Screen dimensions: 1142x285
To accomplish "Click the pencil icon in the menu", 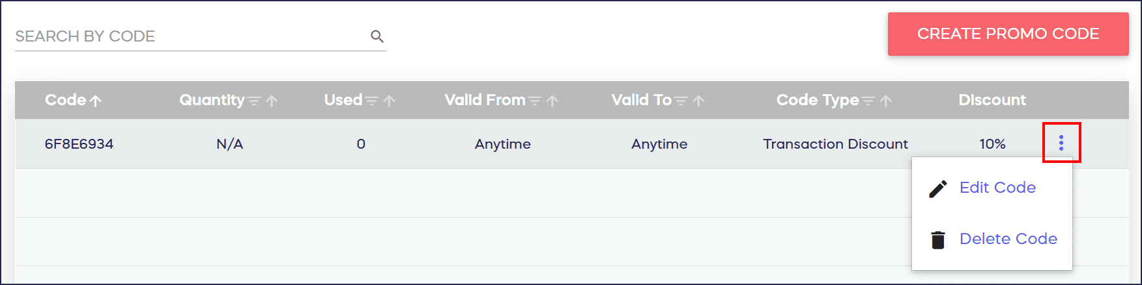I will (x=938, y=188).
